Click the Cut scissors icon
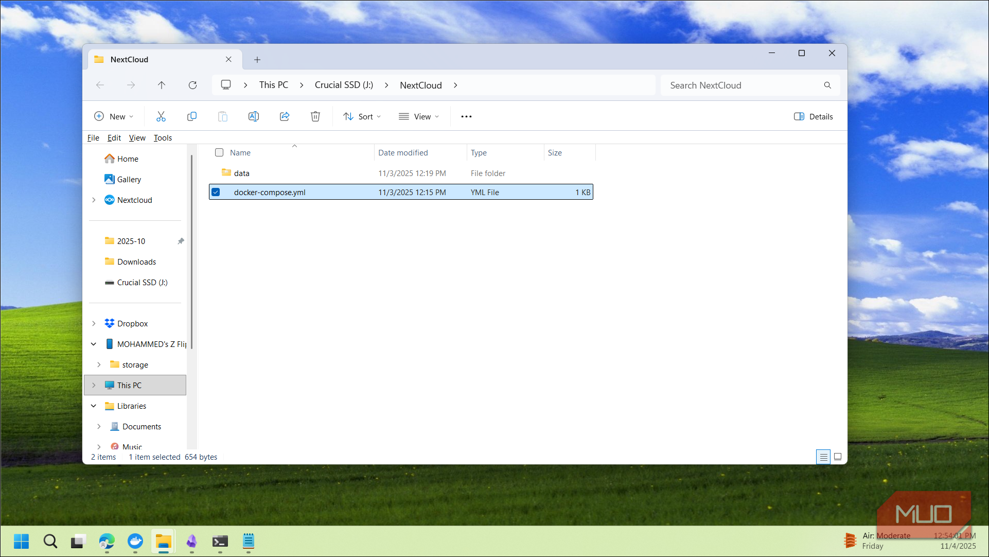989x557 pixels. 161,117
